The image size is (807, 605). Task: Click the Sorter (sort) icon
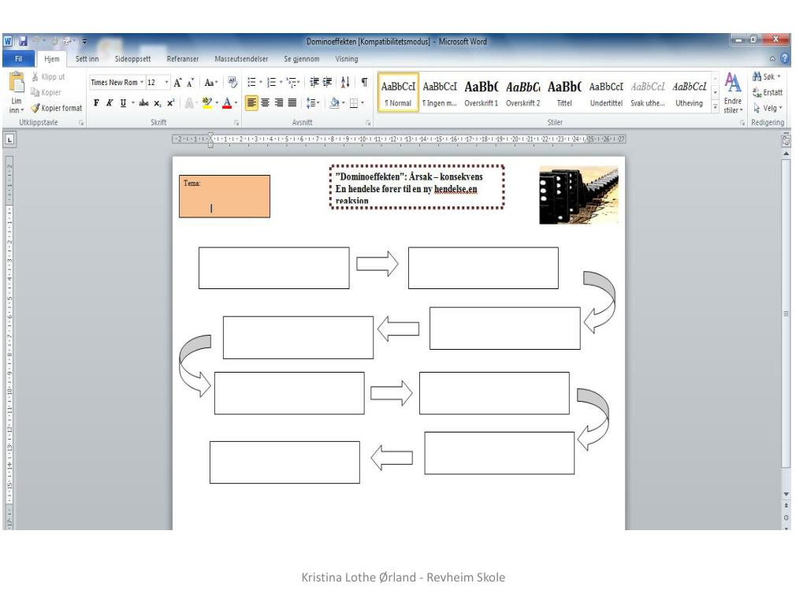[x=344, y=83]
